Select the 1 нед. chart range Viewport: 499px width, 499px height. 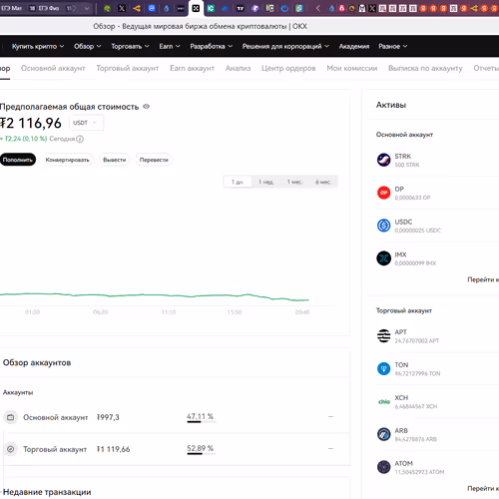[x=265, y=182]
